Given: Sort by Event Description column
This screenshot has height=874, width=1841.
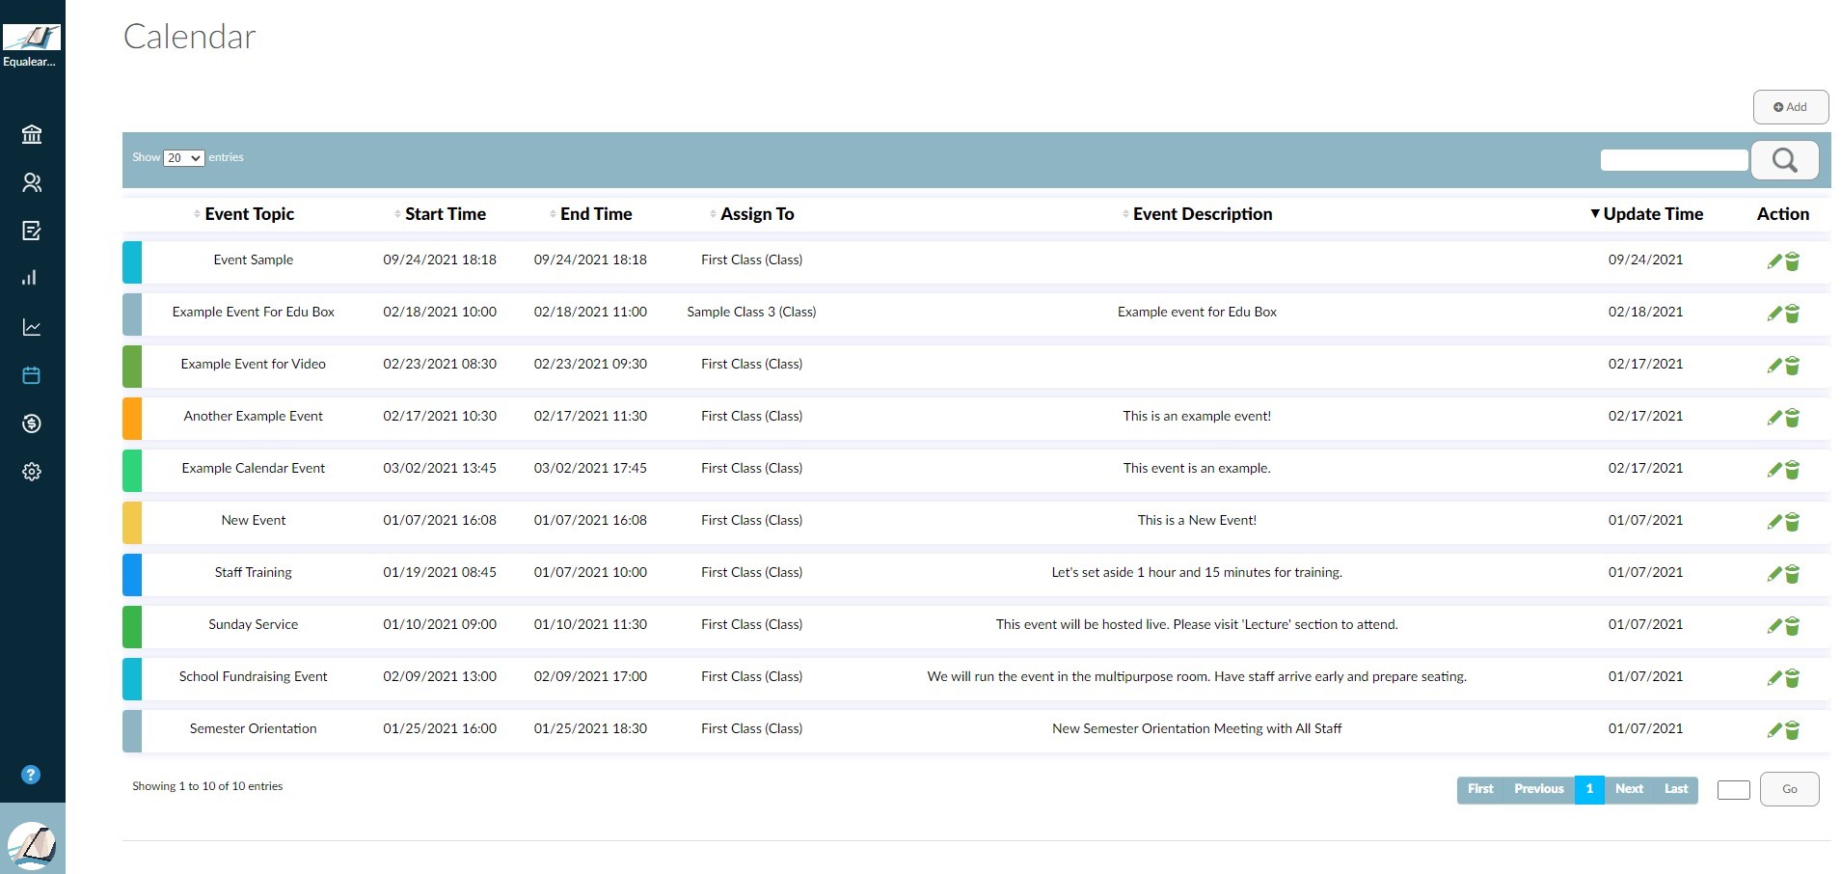Looking at the screenshot, I should (x=1202, y=214).
